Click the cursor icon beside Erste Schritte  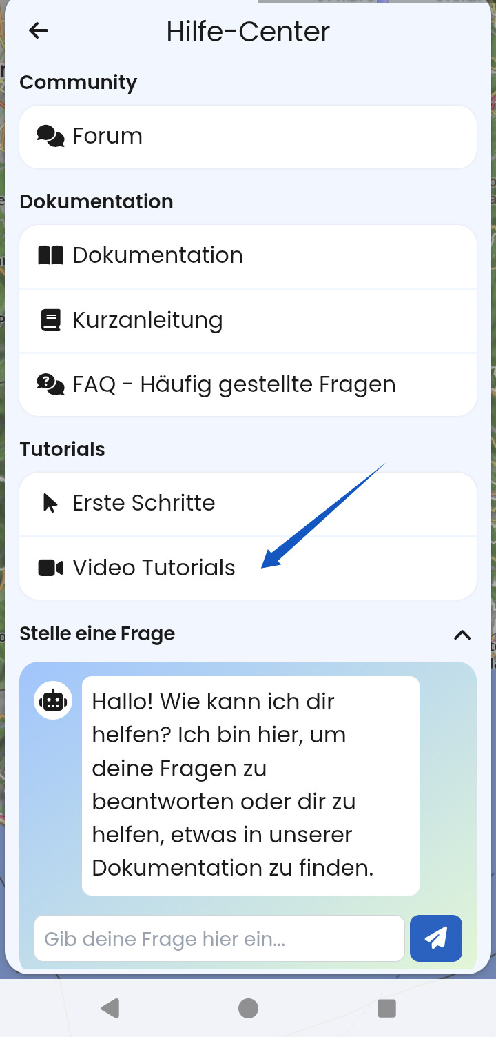click(x=50, y=503)
